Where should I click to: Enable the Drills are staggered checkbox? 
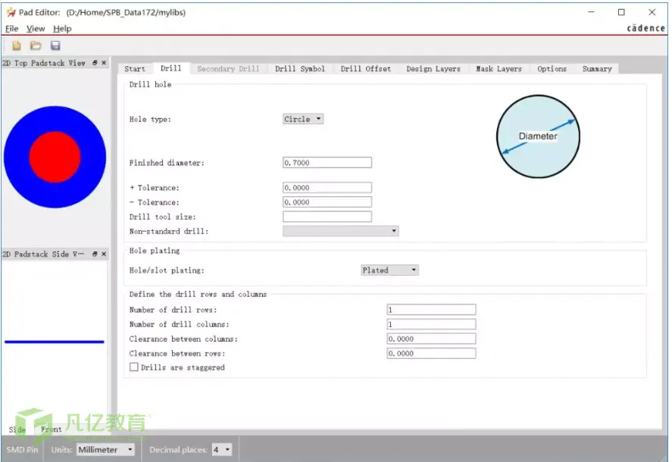tap(134, 367)
